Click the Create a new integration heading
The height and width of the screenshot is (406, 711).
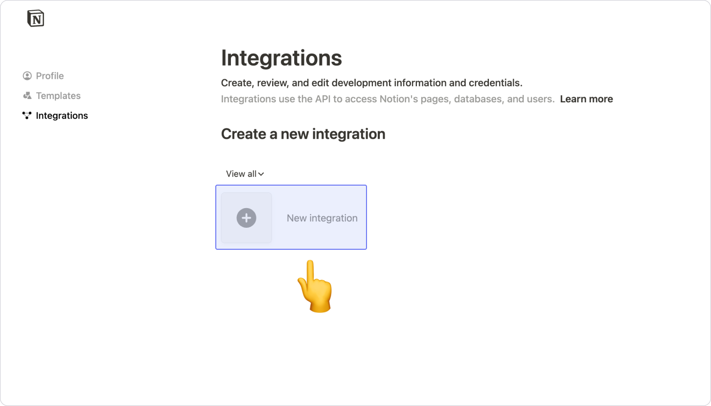pos(303,134)
